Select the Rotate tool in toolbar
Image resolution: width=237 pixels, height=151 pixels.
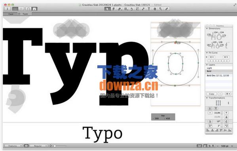click(x=132, y=9)
